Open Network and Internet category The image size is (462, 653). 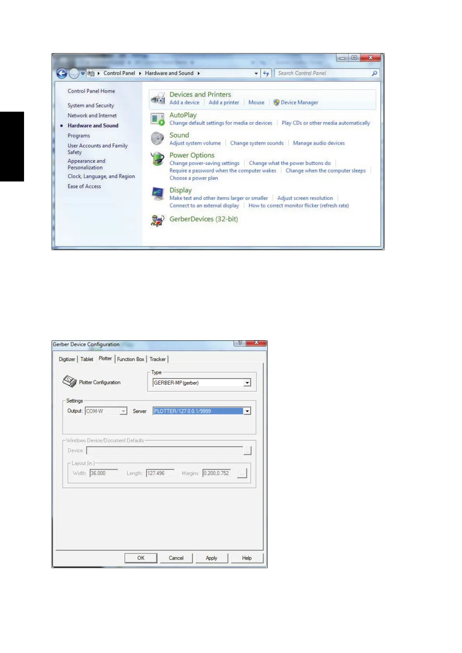click(x=92, y=116)
